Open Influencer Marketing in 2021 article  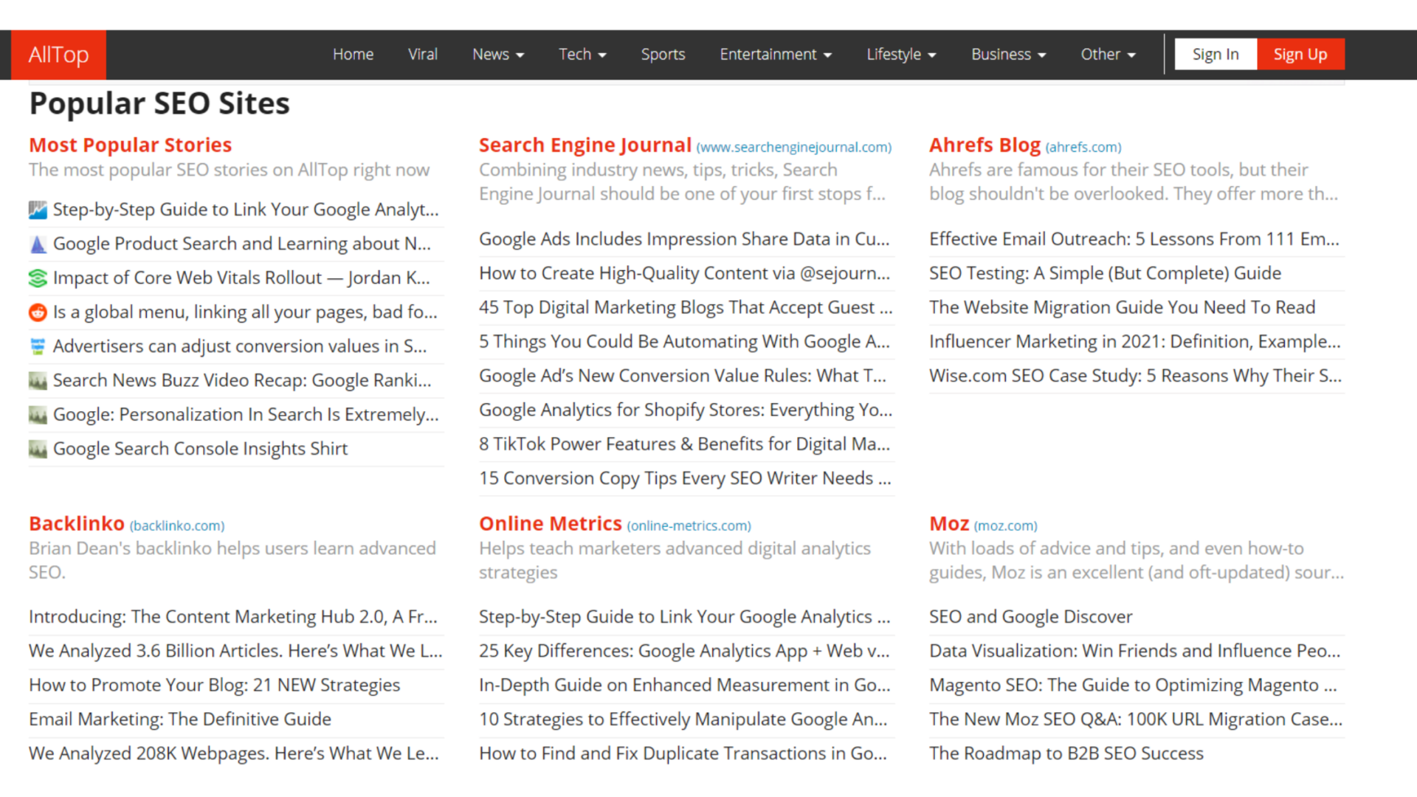pos(1135,342)
